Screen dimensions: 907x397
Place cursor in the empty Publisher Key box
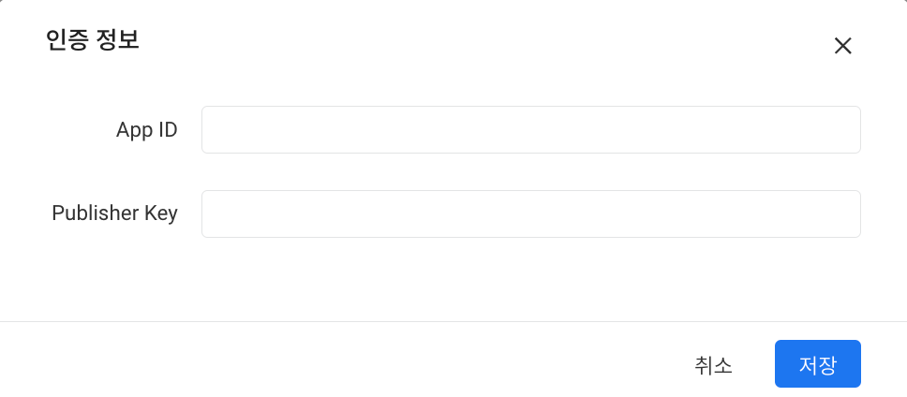click(531, 213)
